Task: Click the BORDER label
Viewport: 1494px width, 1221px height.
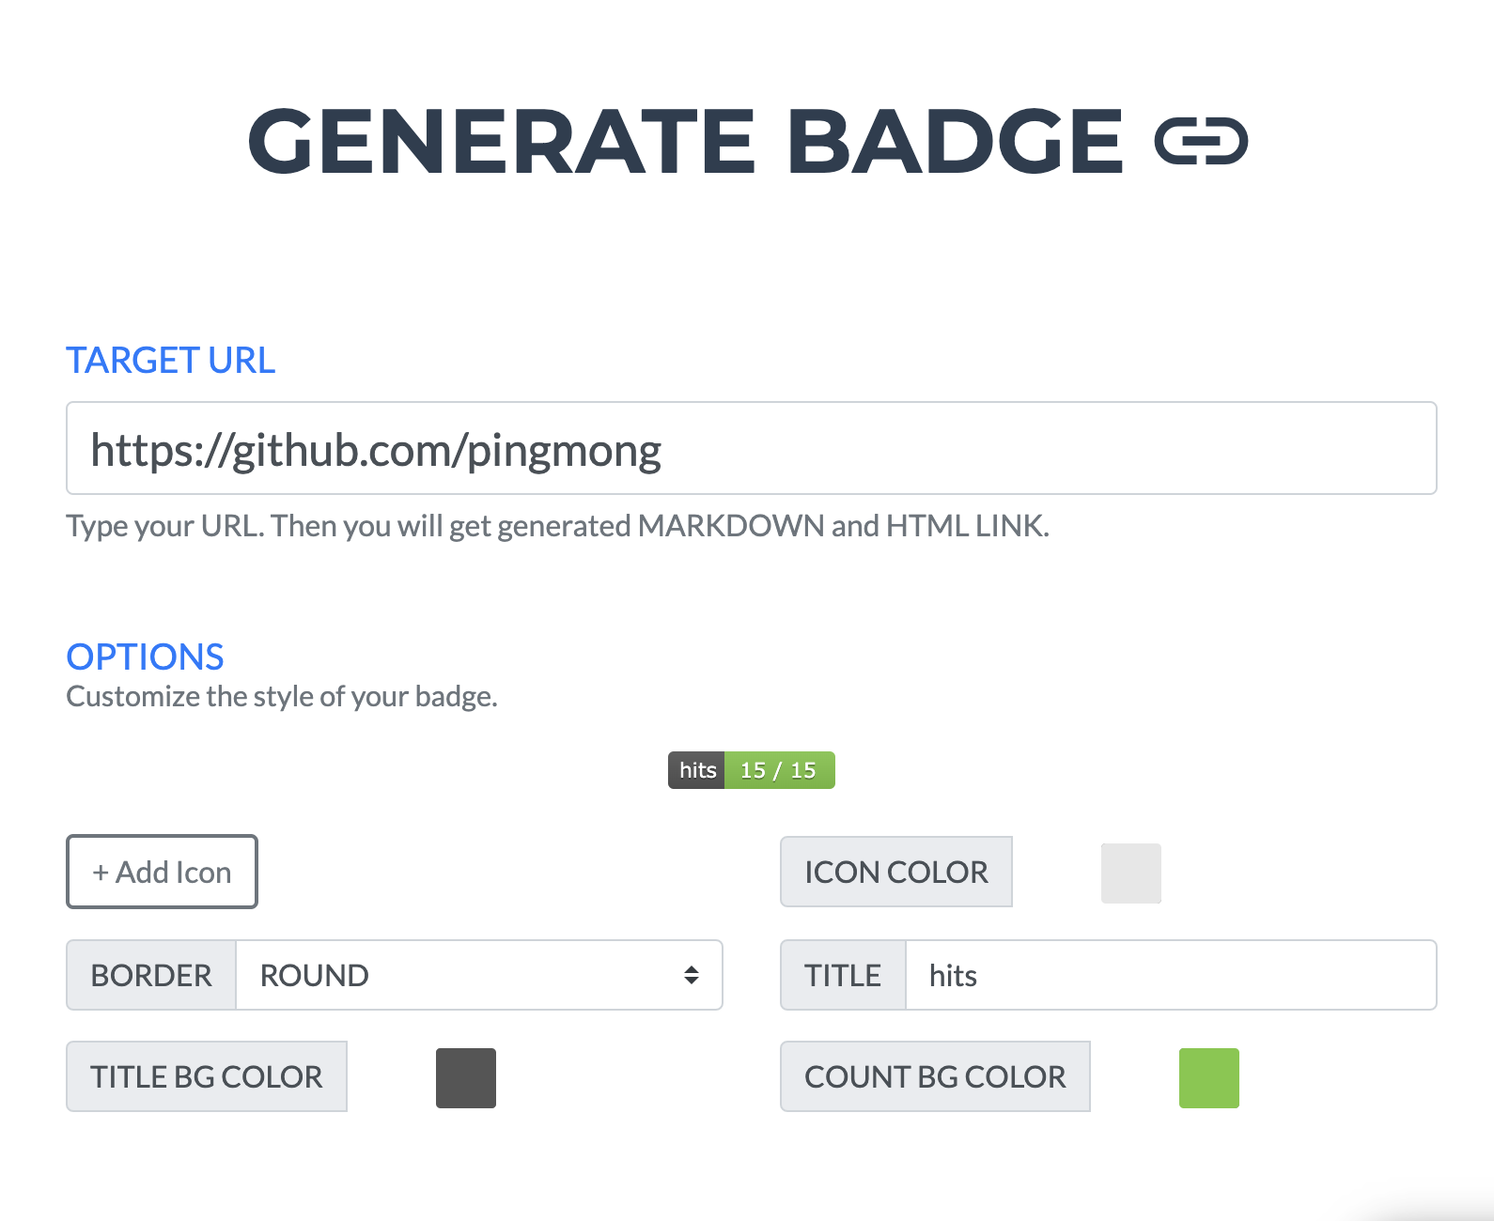Action: click(x=151, y=976)
